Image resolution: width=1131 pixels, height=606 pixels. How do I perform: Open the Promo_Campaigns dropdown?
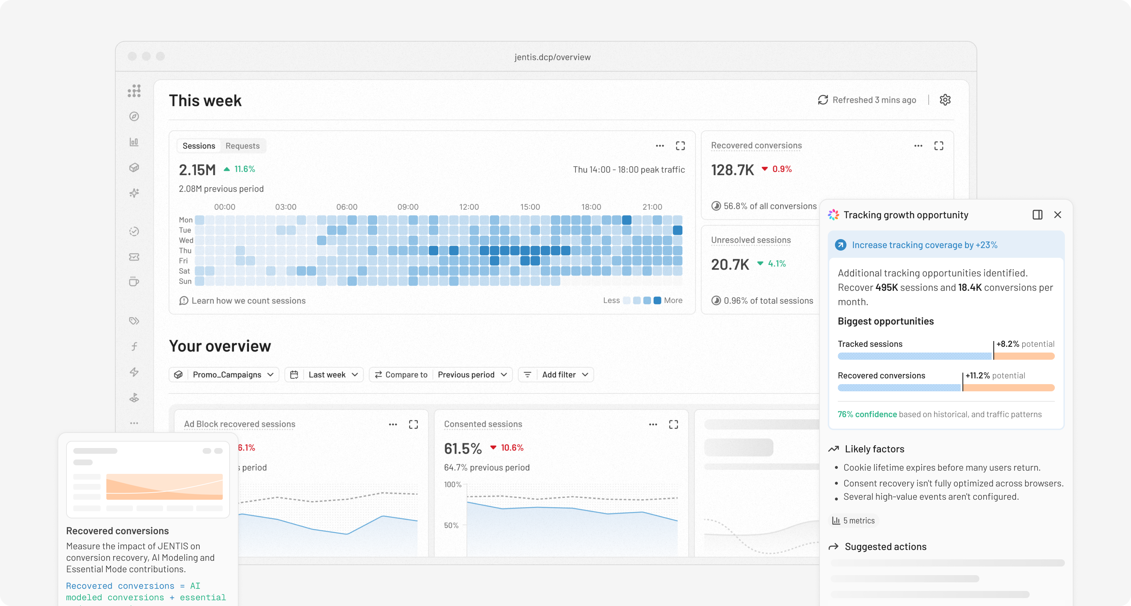pyautogui.click(x=224, y=374)
